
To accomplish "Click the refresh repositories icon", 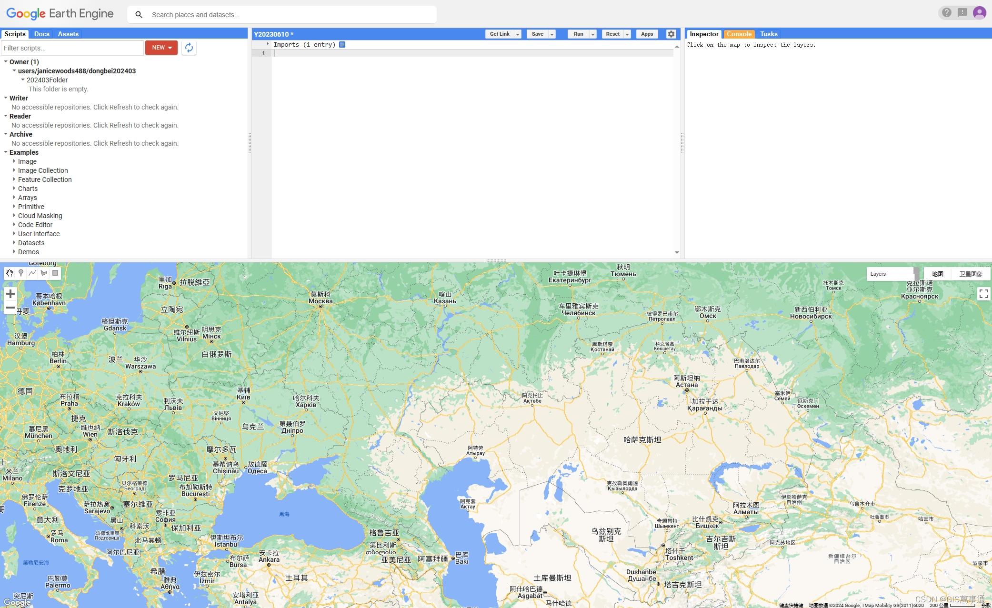I will [189, 48].
